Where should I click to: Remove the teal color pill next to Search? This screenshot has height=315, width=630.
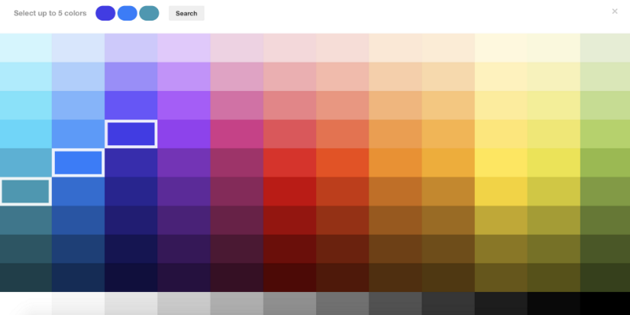coord(149,13)
